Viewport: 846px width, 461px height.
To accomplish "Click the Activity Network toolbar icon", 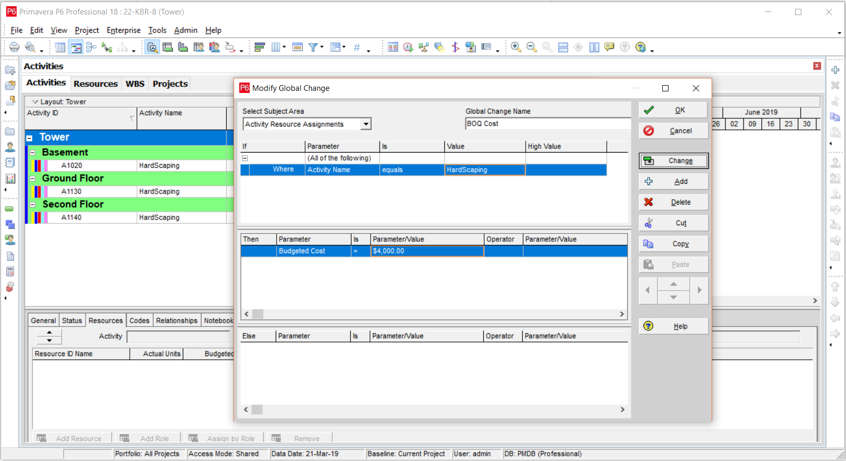I will 91,47.
